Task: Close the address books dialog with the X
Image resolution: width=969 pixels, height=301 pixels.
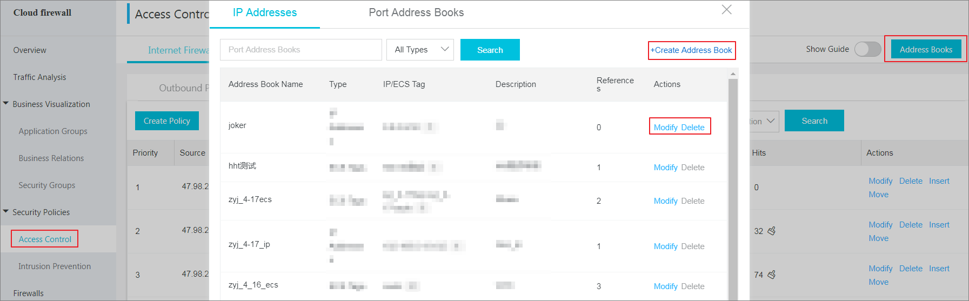Action: 727,10
